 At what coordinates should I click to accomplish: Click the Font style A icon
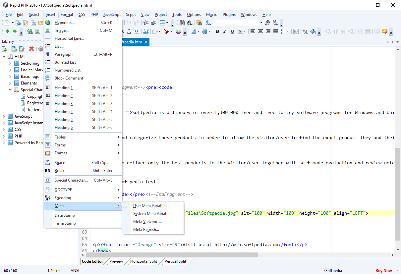click(x=194, y=31)
